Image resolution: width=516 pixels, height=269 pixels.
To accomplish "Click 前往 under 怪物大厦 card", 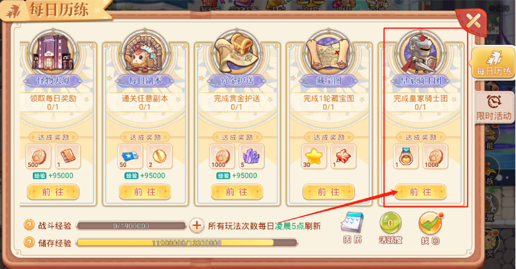I will pyautogui.click(x=53, y=192).
